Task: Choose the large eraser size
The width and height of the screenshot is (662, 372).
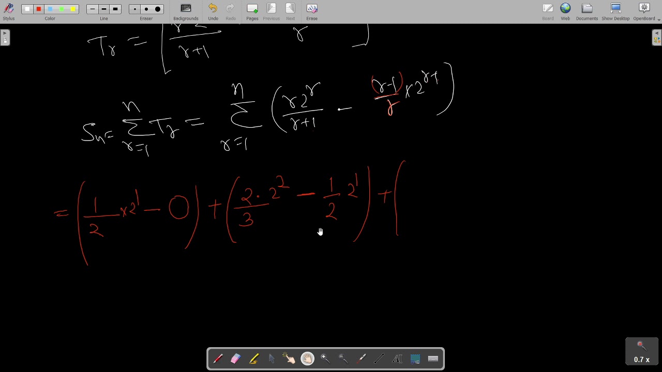Action: point(157,9)
